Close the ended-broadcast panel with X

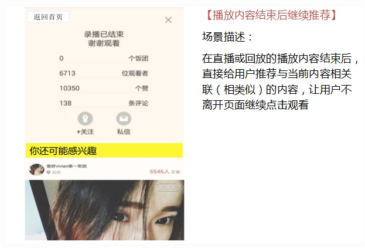point(168,20)
